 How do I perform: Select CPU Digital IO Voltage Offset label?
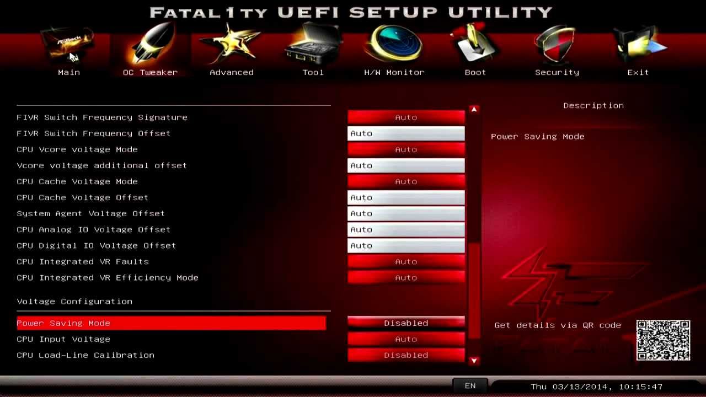click(96, 245)
